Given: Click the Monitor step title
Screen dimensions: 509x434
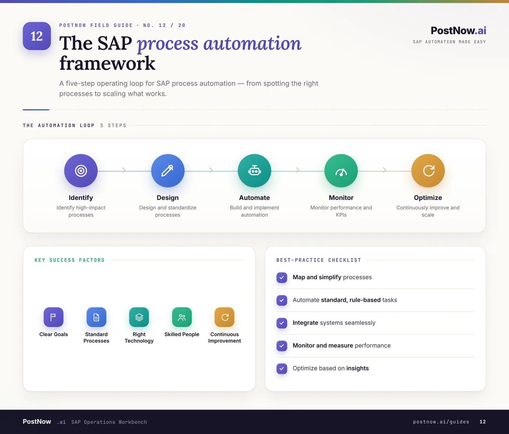Looking at the screenshot, I should coord(341,198).
